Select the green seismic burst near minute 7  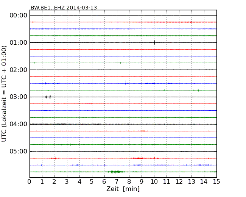116,172
